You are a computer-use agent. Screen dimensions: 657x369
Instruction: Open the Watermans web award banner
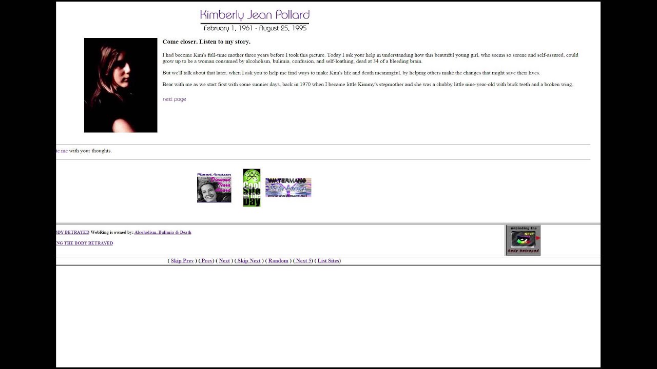[288, 188]
